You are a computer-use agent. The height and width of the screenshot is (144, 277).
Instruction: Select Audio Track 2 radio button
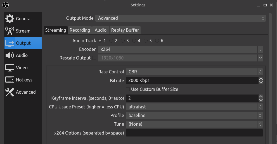(x=111, y=41)
